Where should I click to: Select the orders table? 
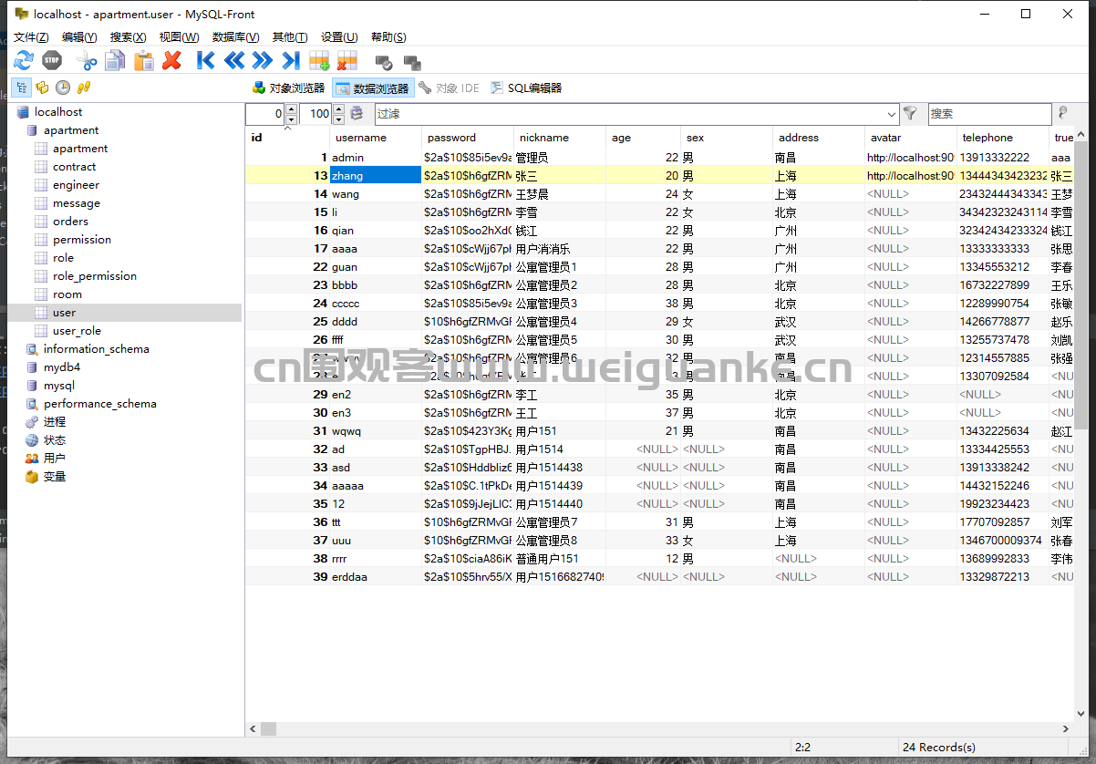pos(70,222)
